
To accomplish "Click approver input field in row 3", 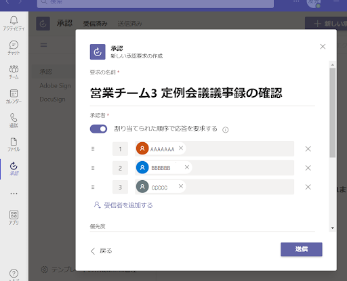I will (214, 187).
